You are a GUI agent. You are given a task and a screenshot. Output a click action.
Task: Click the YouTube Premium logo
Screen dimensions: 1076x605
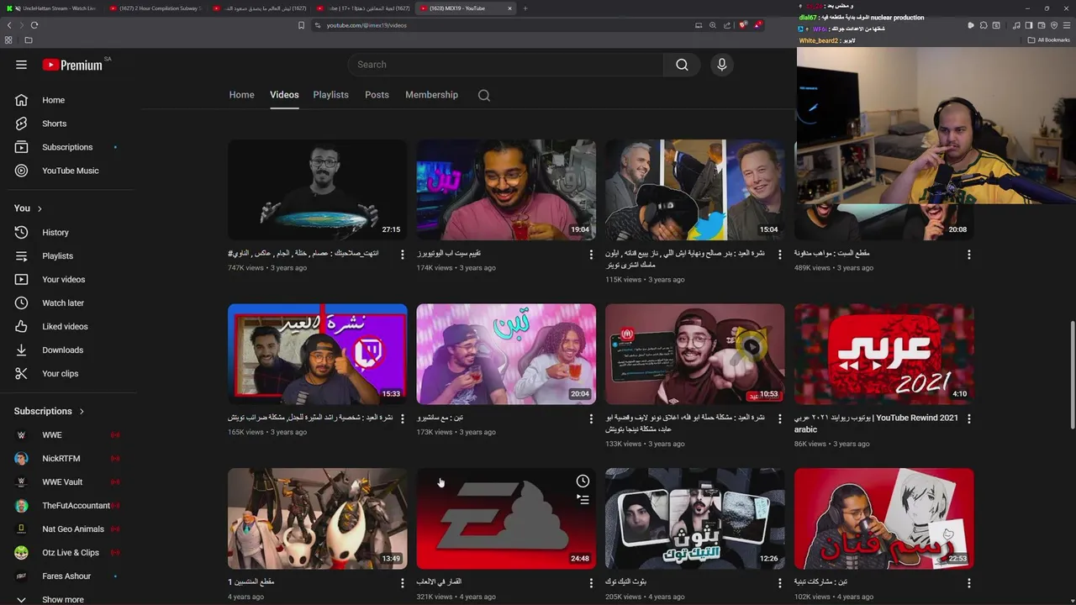pos(72,65)
